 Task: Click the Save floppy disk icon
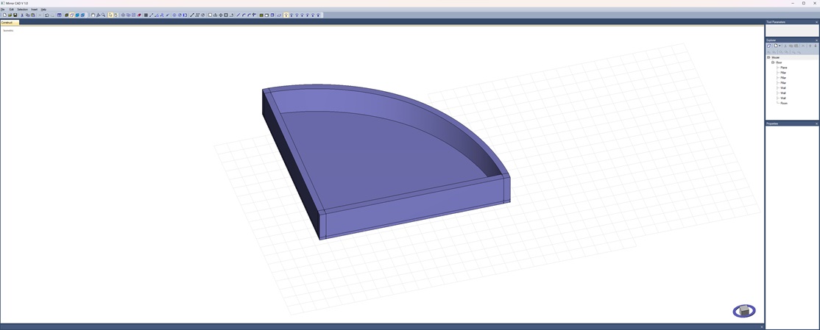tap(15, 15)
